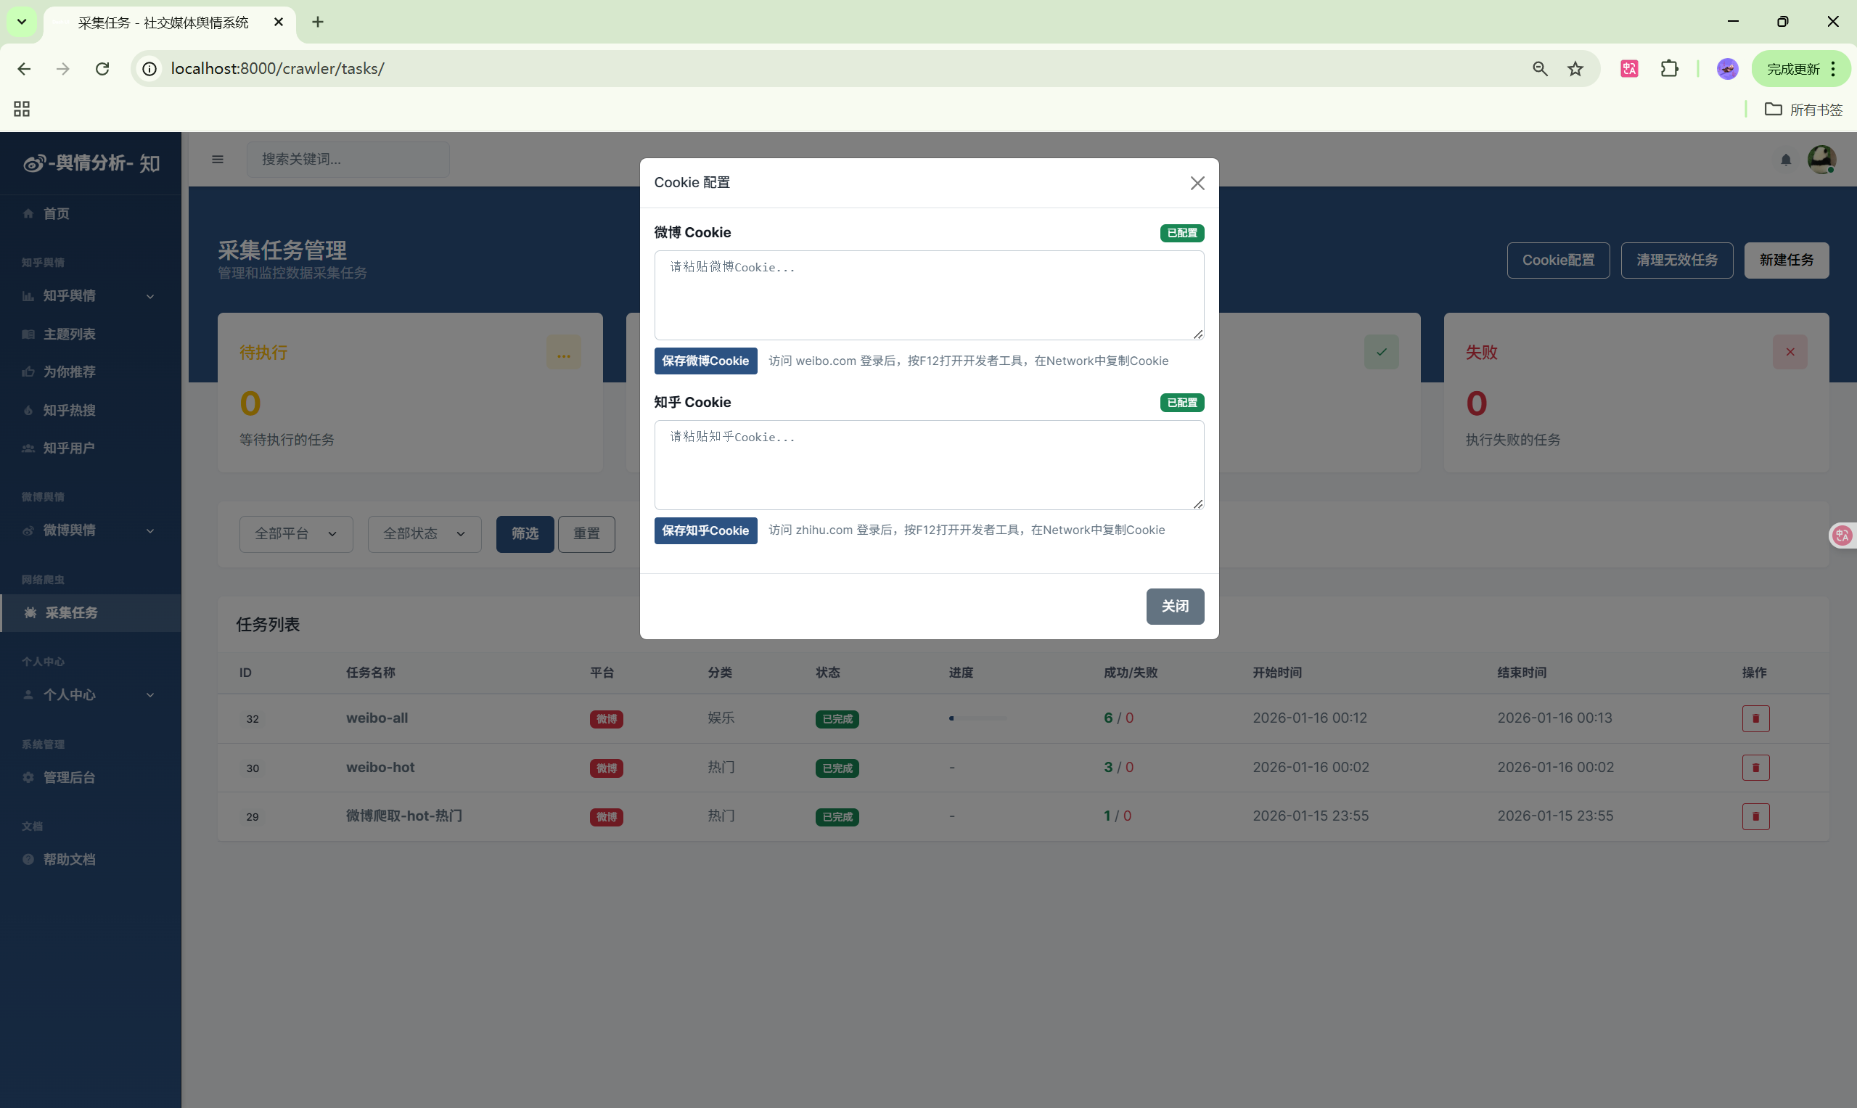Click the 微博 Cookie textarea
1857x1108 pixels.
coord(928,295)
